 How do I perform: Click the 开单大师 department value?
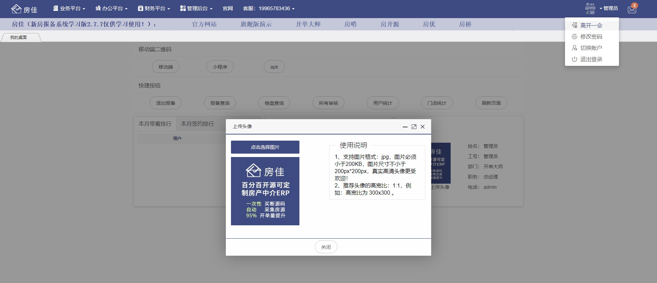point(493,167)
